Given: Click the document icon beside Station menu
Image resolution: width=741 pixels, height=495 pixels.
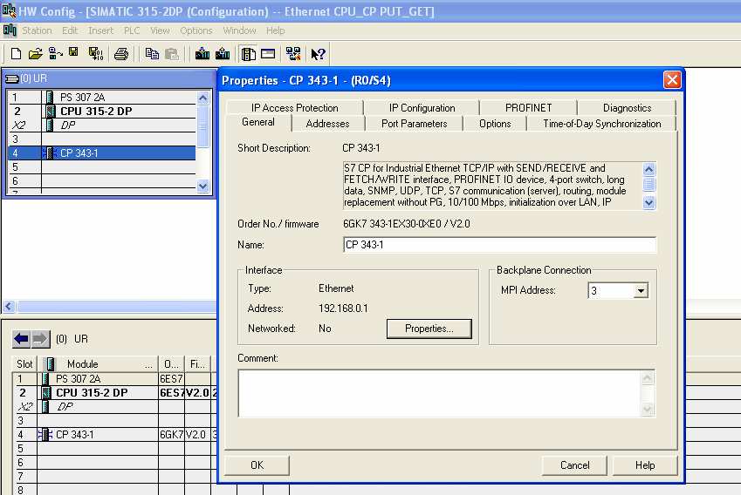Looking at the screenshot, I should click(10, 31).
